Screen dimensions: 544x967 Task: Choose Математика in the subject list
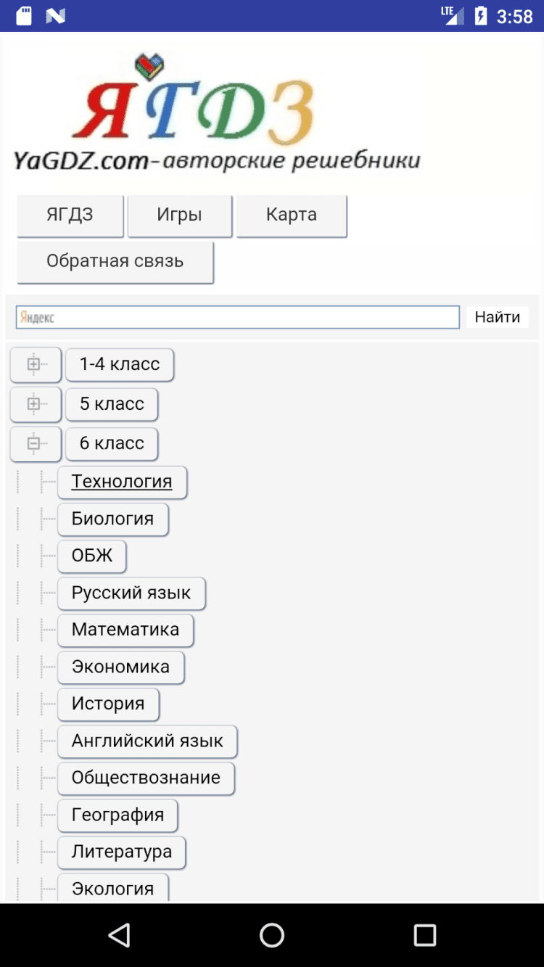point(125,630)
